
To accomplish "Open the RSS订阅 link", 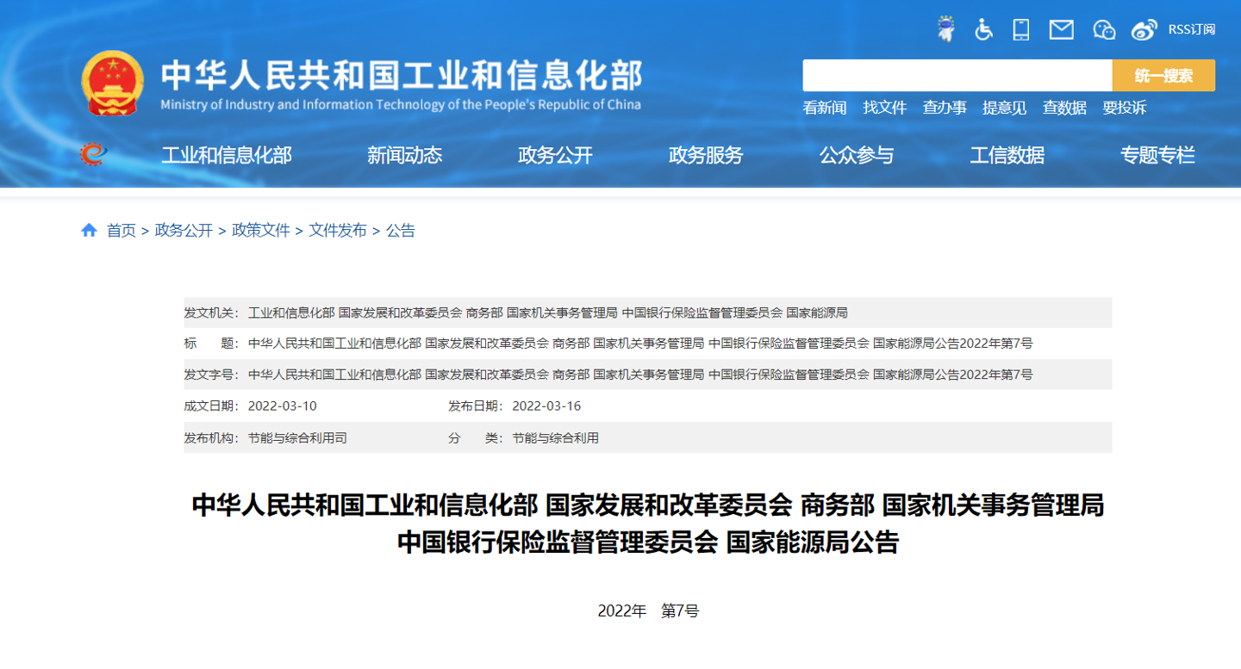I will (x=1191, y=29).
